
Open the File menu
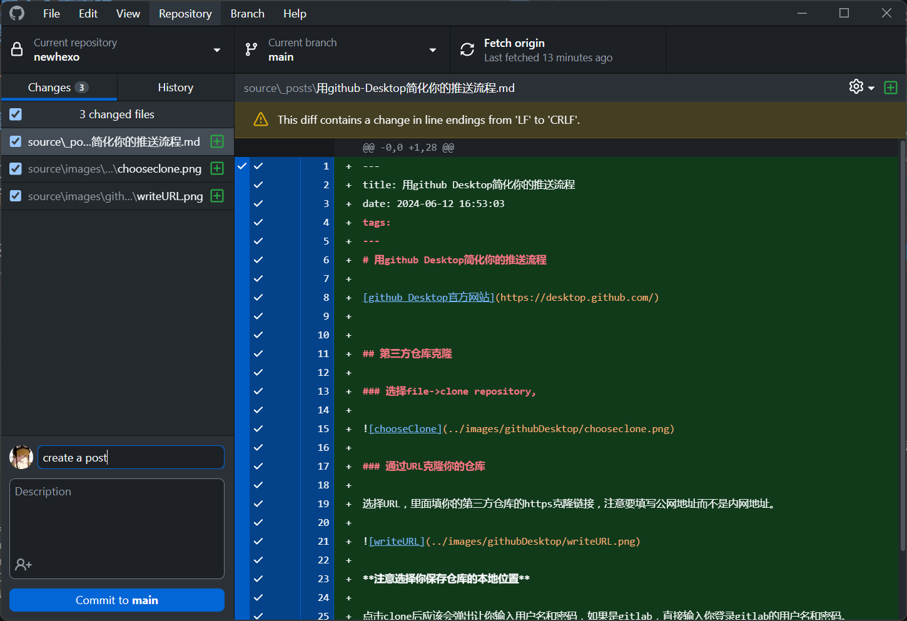(51, 13)
